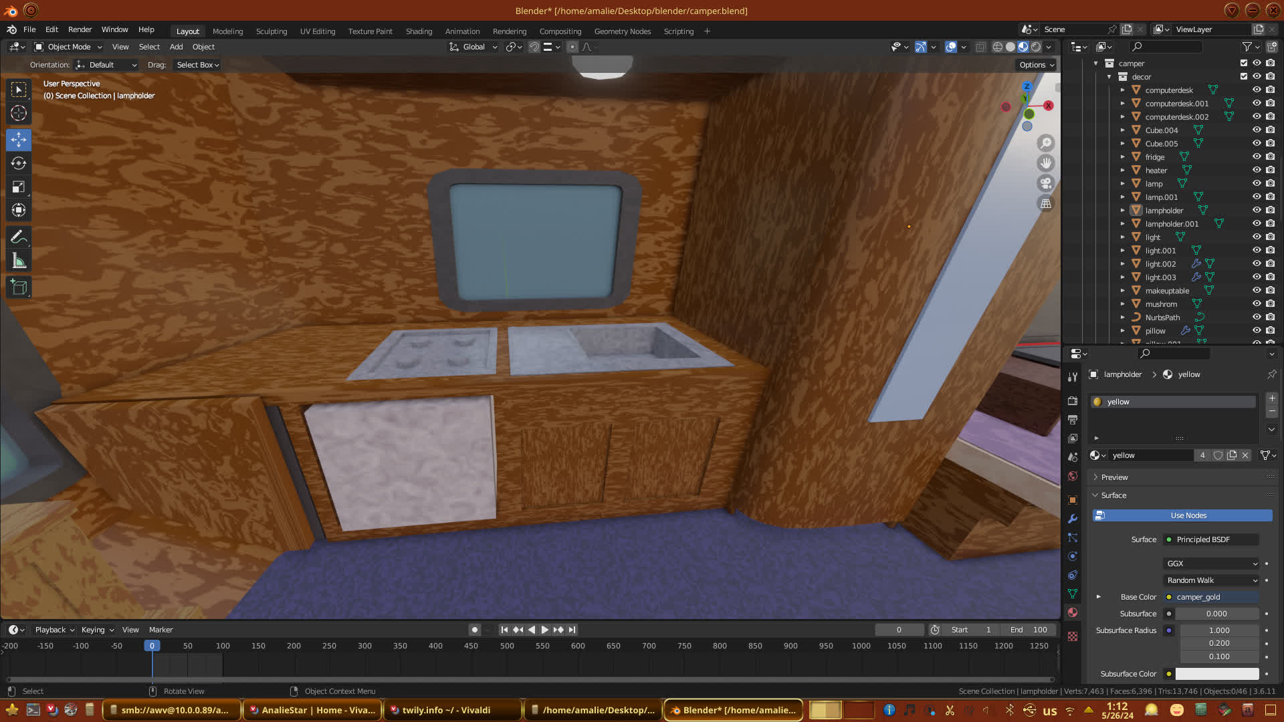
Task: Click the Subsurface Color swatch
Action: 1216,674
